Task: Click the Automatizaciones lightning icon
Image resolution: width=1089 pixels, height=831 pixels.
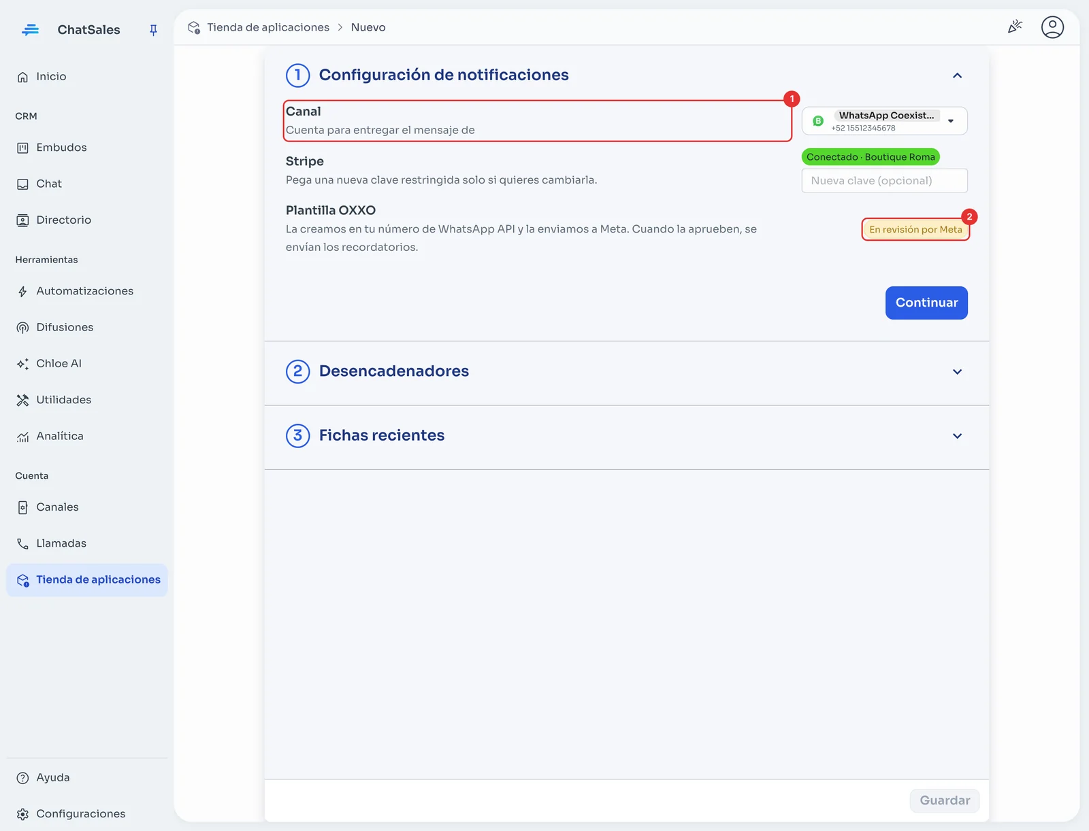Action: (22, 292)
